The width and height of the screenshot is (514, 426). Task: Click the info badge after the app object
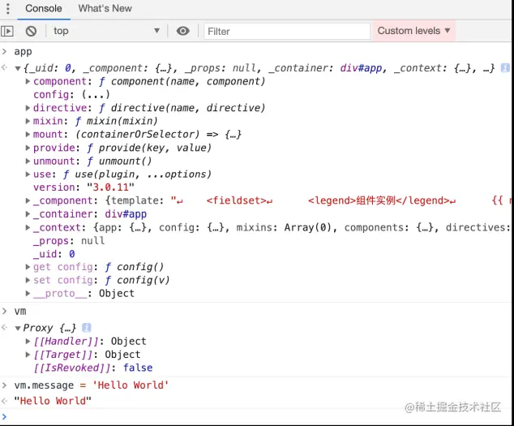[x=505, y=68]
